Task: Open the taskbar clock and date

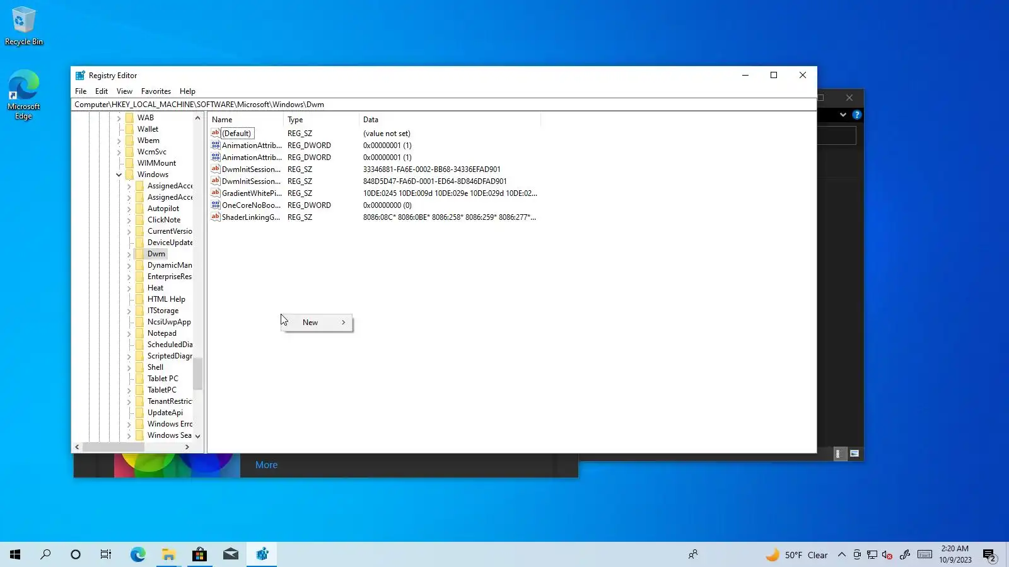Action: tap(955, 554)
